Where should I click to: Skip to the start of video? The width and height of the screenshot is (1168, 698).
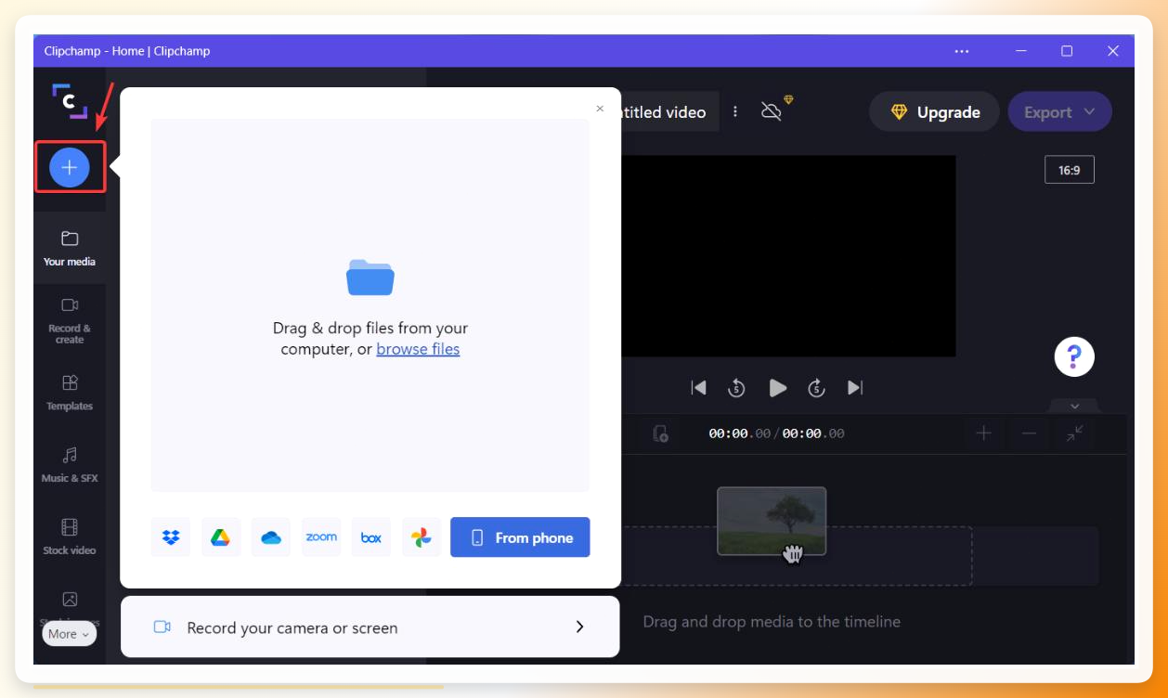698,388
